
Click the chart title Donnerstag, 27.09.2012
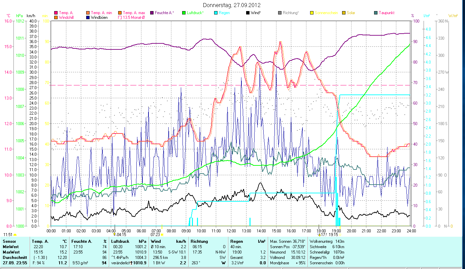(232, 5)
